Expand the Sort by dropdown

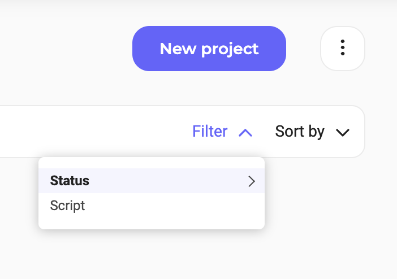pos(312,132)
